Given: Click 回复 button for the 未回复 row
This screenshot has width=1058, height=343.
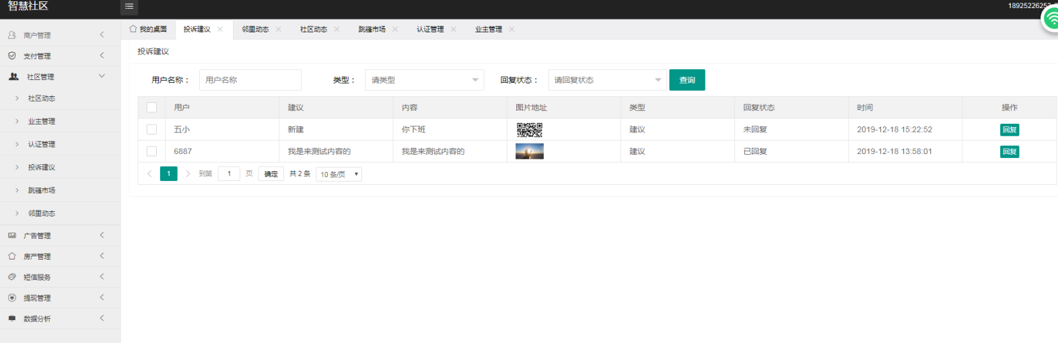Looking at the screenshot, I should pos(1009,130).
